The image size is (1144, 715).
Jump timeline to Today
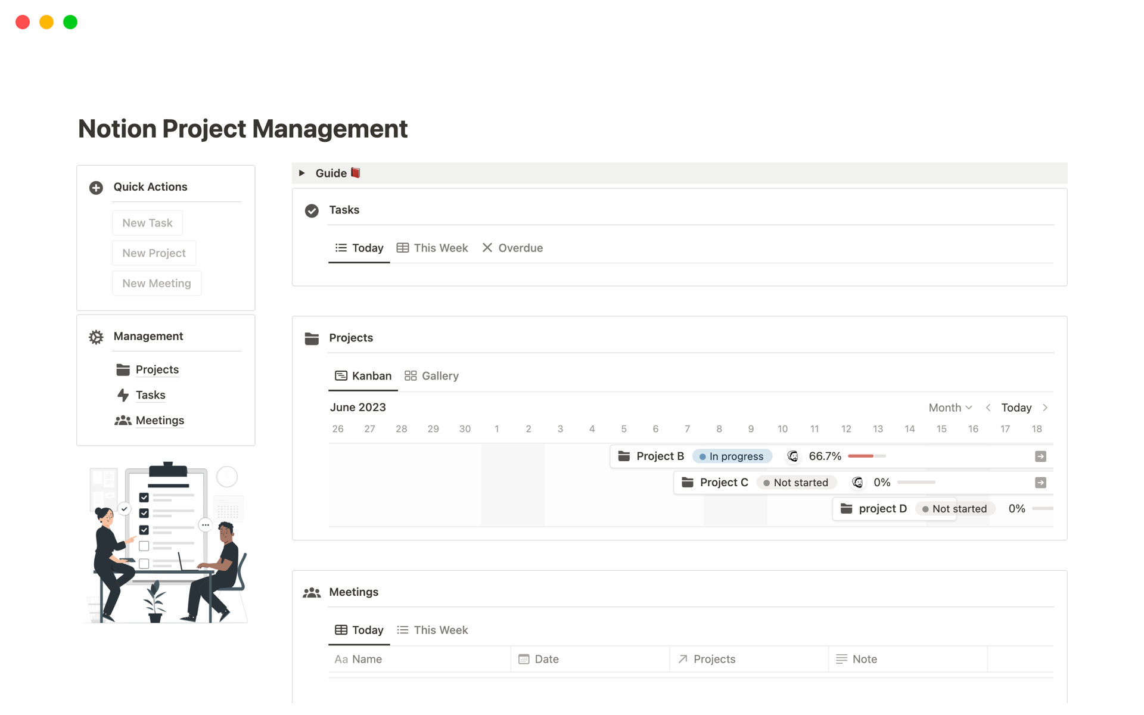[1016, 408]
